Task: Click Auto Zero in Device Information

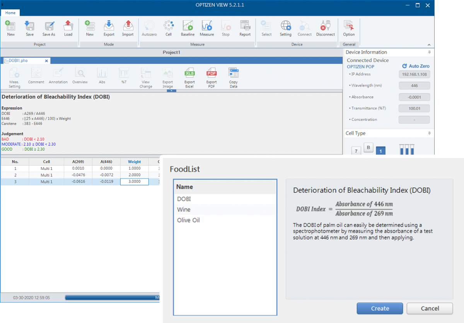Action: [416, 66]
